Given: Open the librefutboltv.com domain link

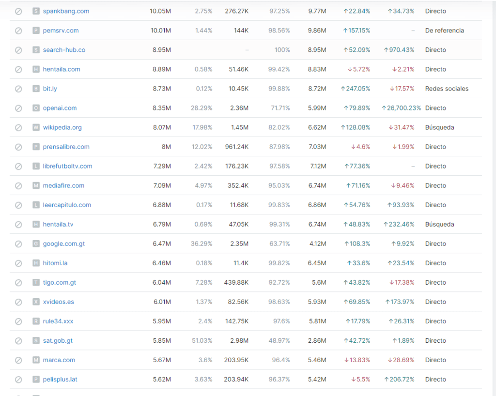Looking at the screenshot, I should [x=68, y=166].
